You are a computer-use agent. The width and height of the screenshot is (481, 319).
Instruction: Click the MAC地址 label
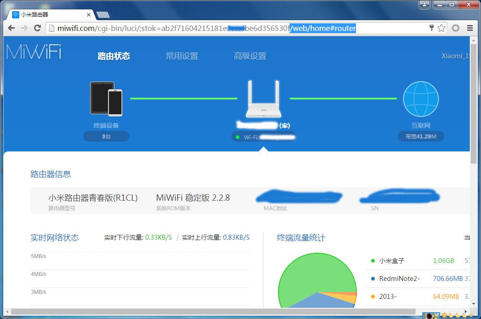275,208
